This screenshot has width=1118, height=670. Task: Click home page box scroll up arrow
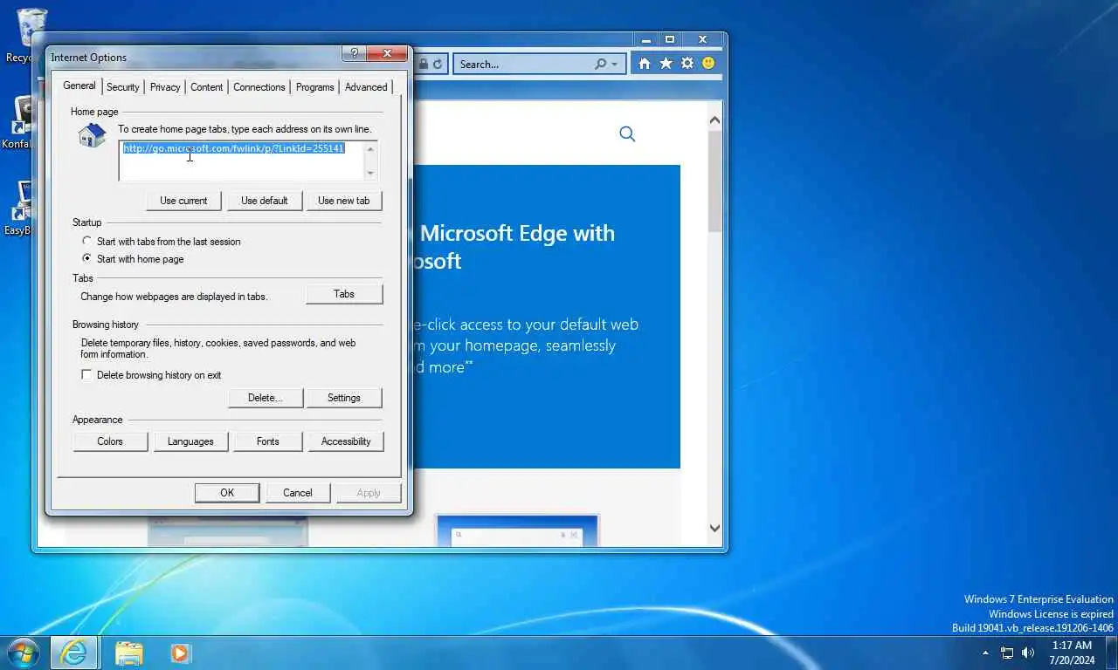click(370, 149)
